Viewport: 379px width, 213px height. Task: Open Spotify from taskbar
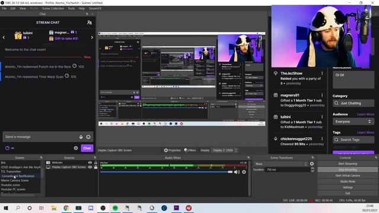(115, 208)
